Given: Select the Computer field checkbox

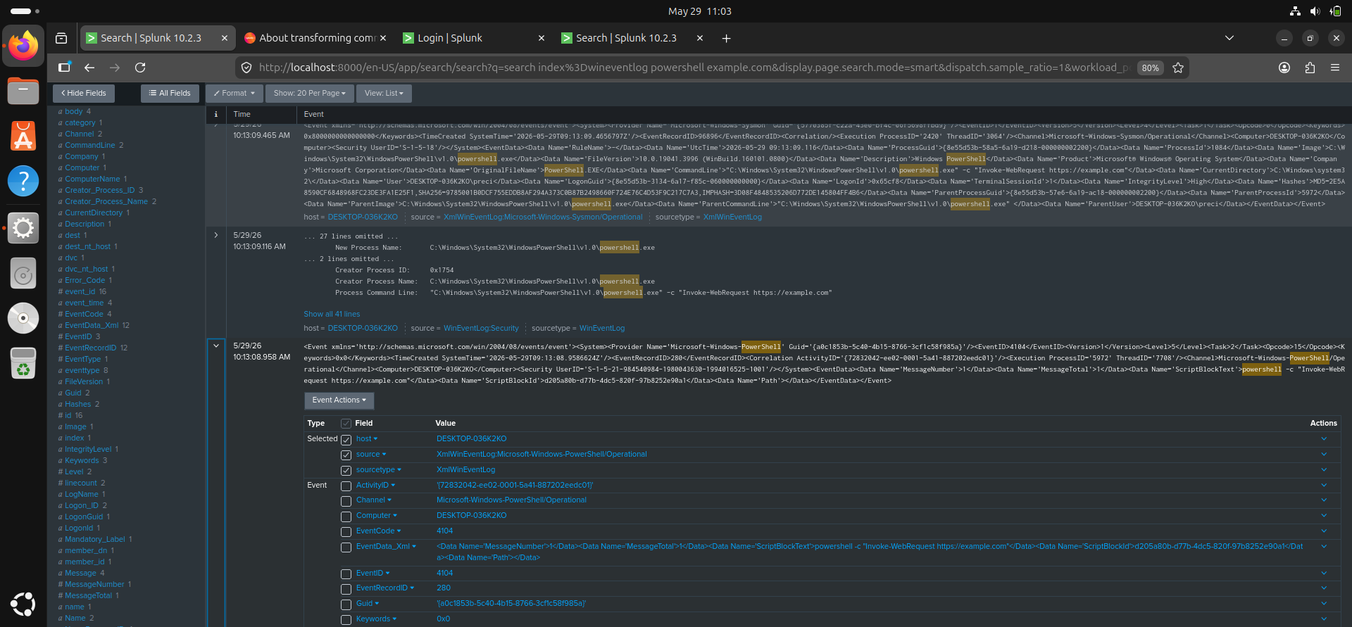Looking at the screenshot, I should click(x=346, y=517).
